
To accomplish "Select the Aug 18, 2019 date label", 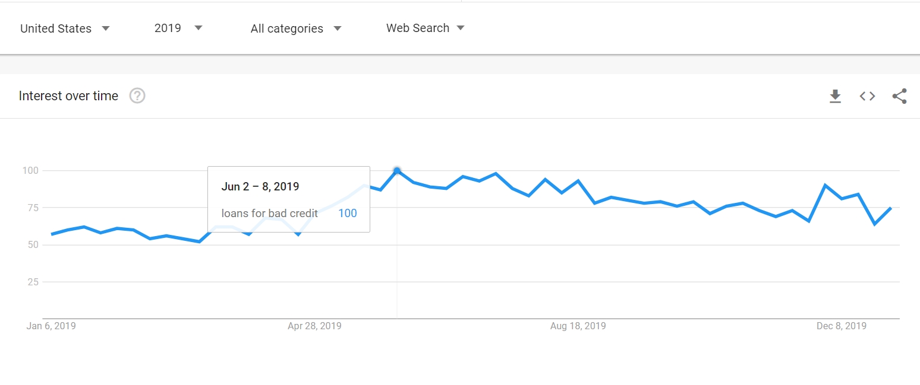I will [x=577, y=326].
